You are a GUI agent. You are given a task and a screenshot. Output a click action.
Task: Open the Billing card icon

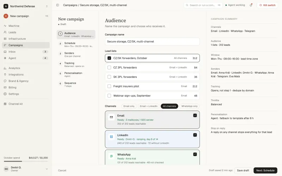click(5, 87)
